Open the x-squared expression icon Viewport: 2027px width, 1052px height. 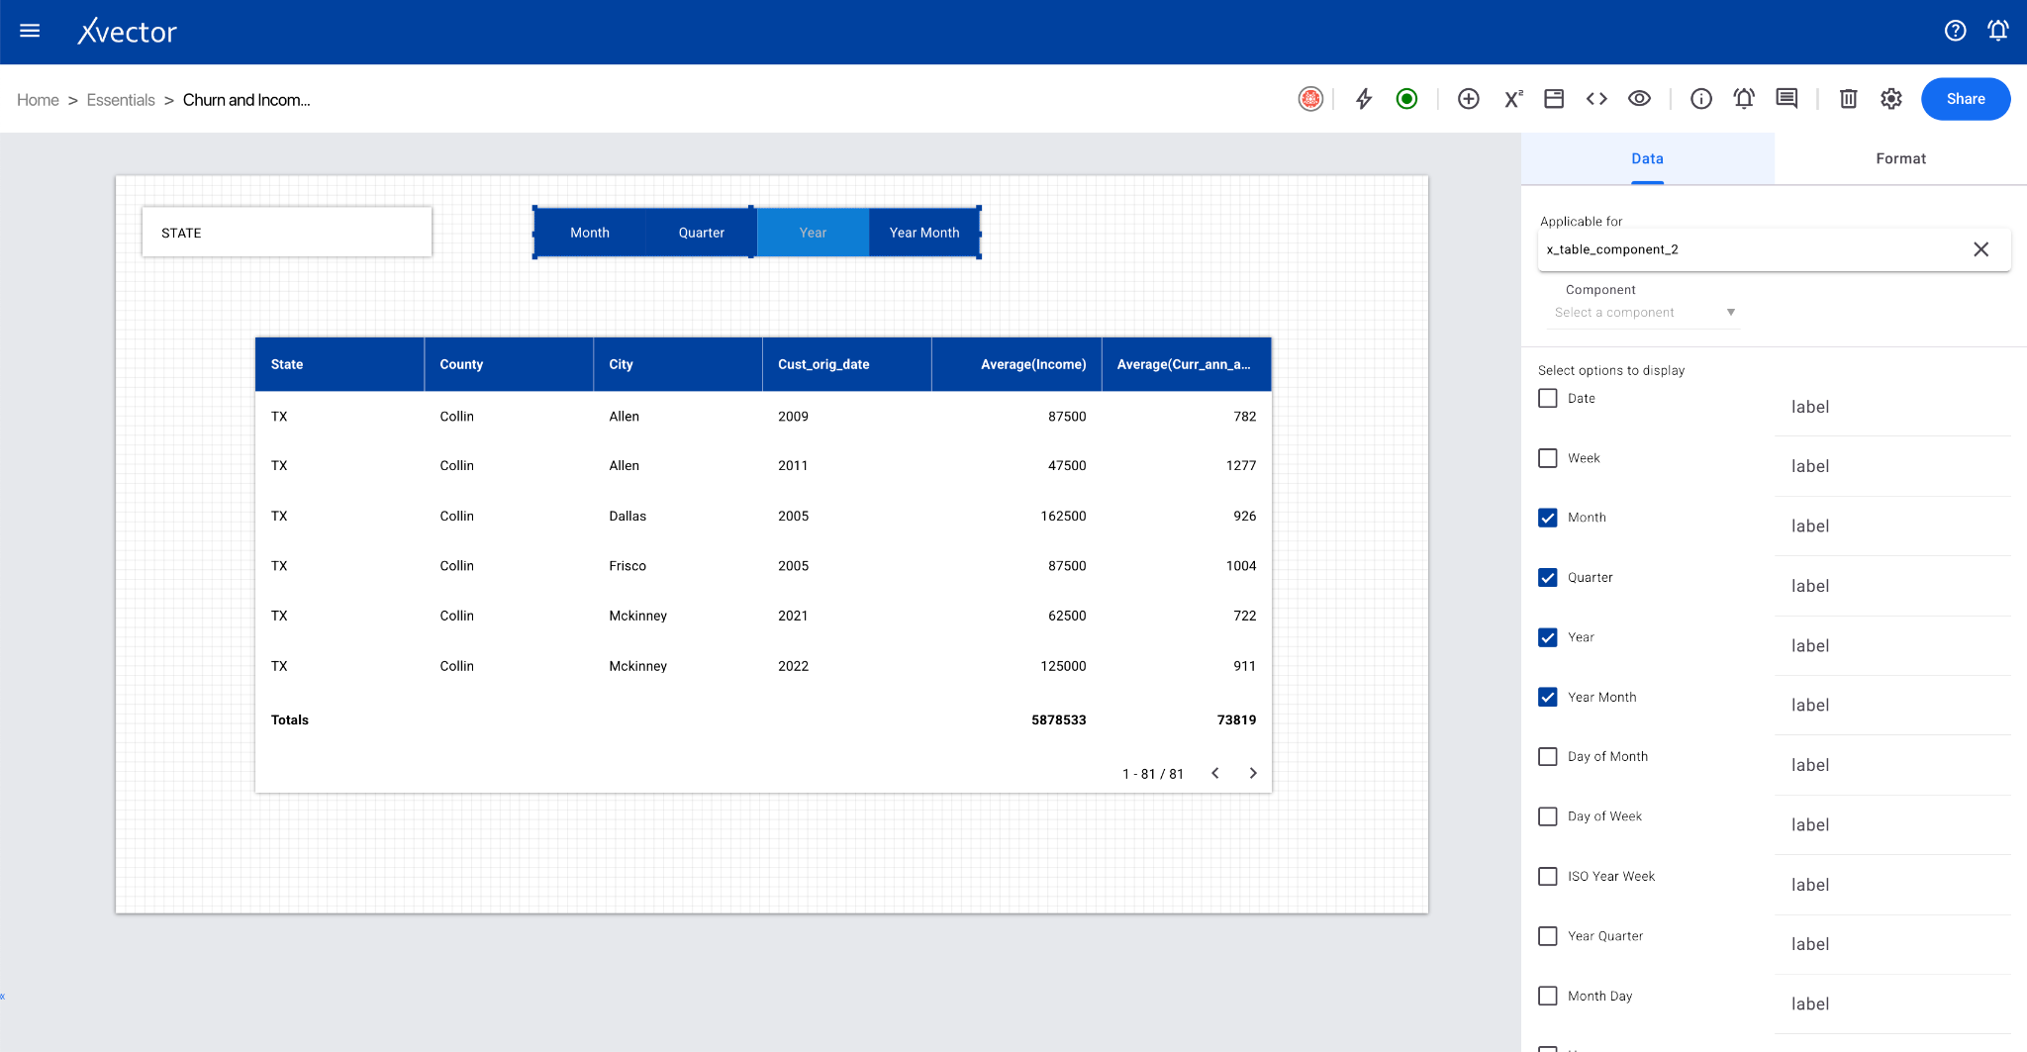click(x=1512, y=99)
